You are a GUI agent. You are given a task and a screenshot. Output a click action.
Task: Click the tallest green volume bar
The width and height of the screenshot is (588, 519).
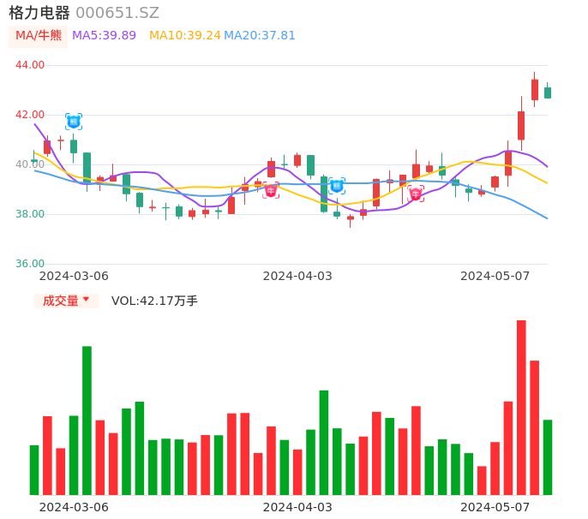(x=87, y=420)
